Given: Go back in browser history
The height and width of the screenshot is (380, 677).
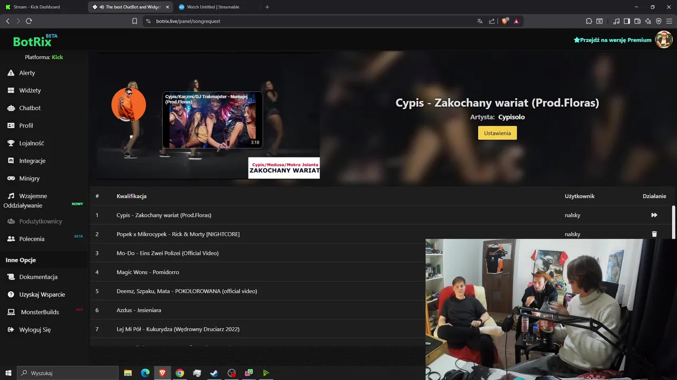Looking at the screenshot, I should click(7, 21).
